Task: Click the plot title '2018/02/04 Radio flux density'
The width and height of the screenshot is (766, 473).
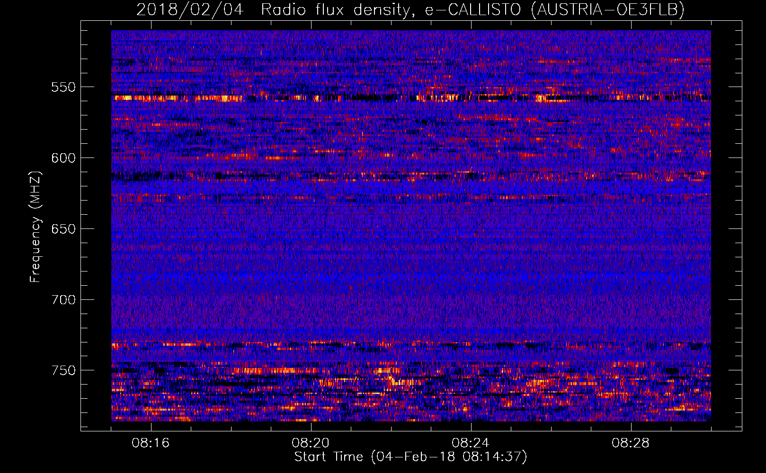Action: tap(410, 9)
